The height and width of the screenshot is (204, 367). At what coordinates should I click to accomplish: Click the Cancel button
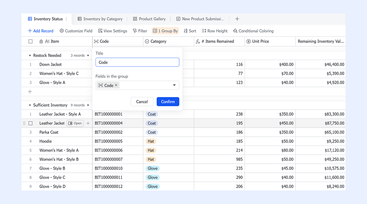[x=142, y=102]
